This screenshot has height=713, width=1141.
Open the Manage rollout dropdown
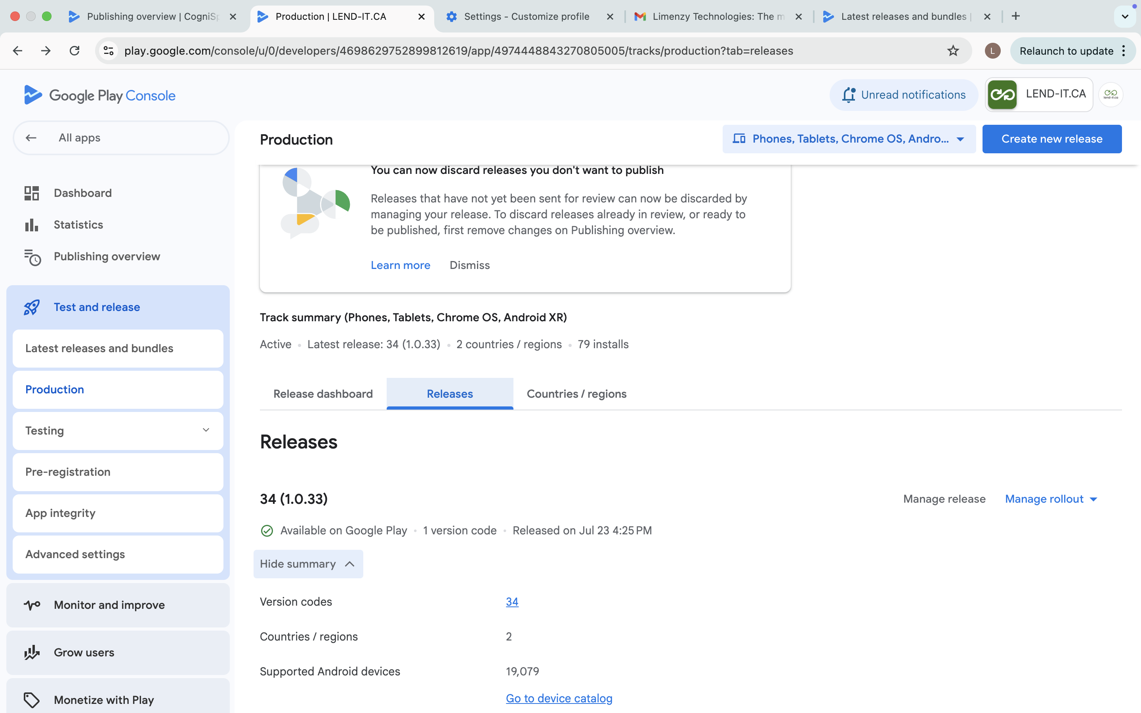[x=1051, y=499]
